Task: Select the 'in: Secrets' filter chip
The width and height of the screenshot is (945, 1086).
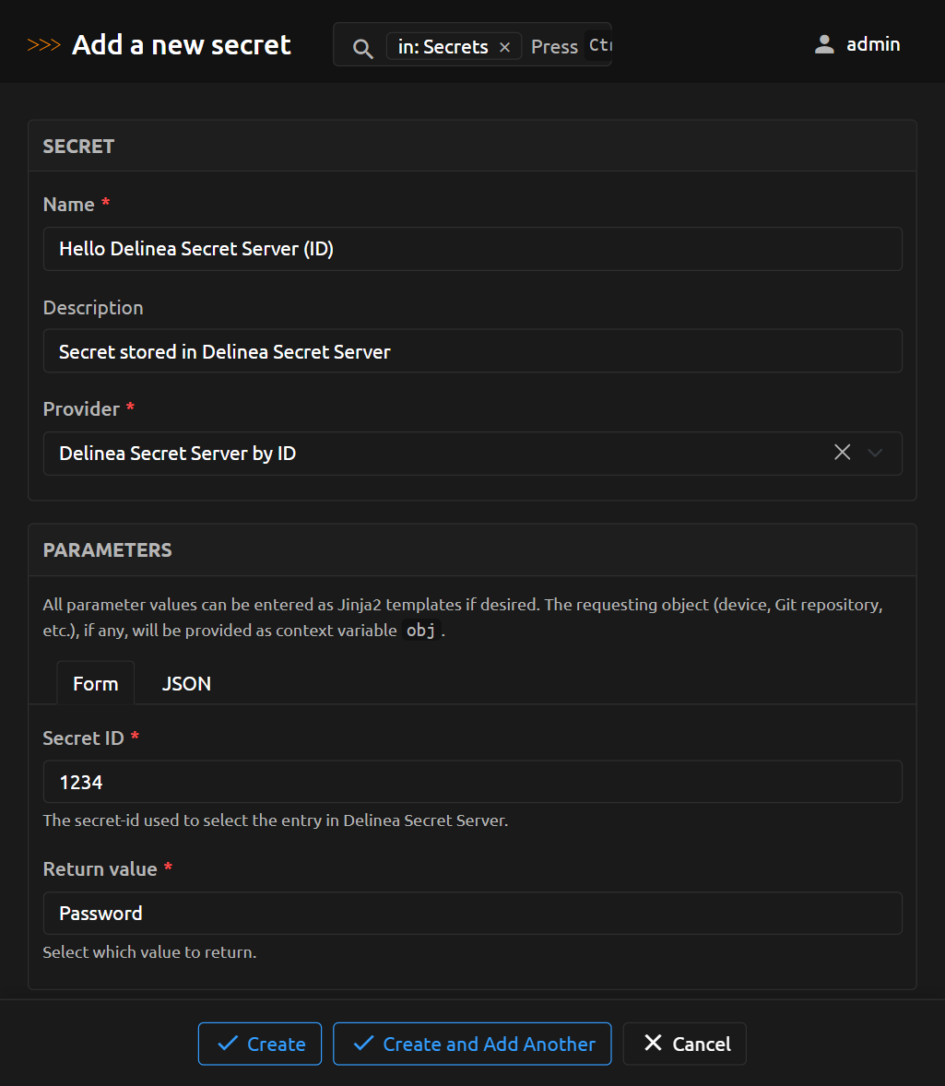Action: click(x=443, y=47)
